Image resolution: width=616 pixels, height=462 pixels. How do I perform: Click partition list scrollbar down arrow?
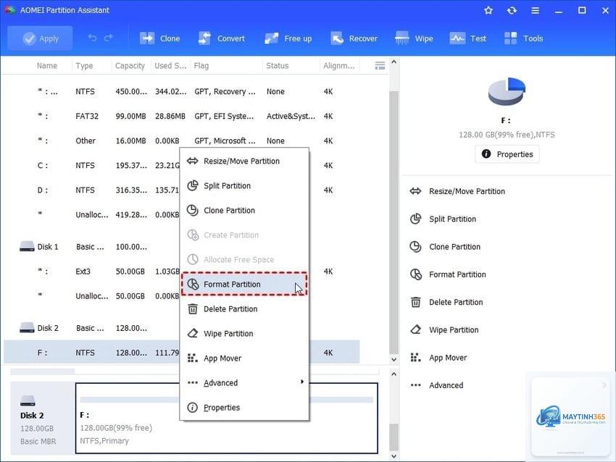pyautogui.click(x=394, y=359)
